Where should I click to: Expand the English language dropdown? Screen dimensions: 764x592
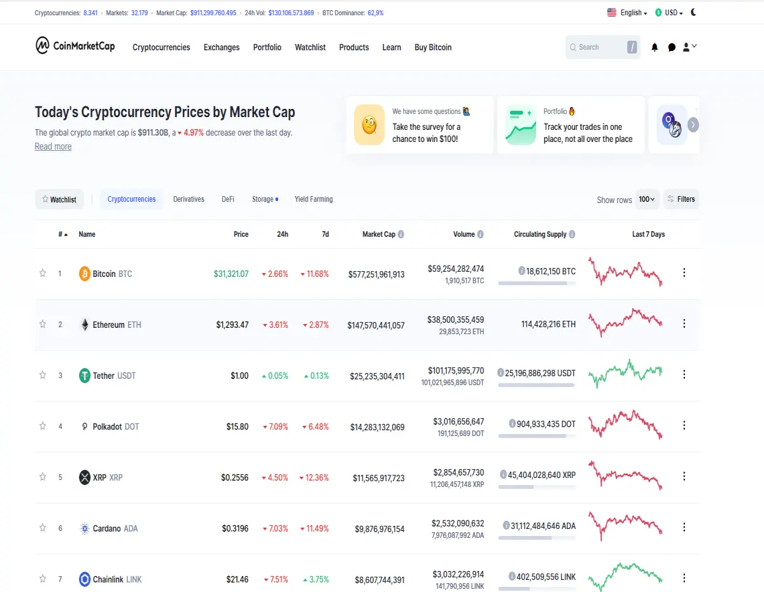[627, 13]
